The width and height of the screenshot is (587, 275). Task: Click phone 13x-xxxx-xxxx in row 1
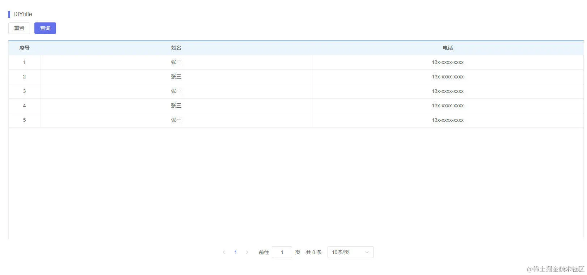pyautogui.click(x=448, y=62)
